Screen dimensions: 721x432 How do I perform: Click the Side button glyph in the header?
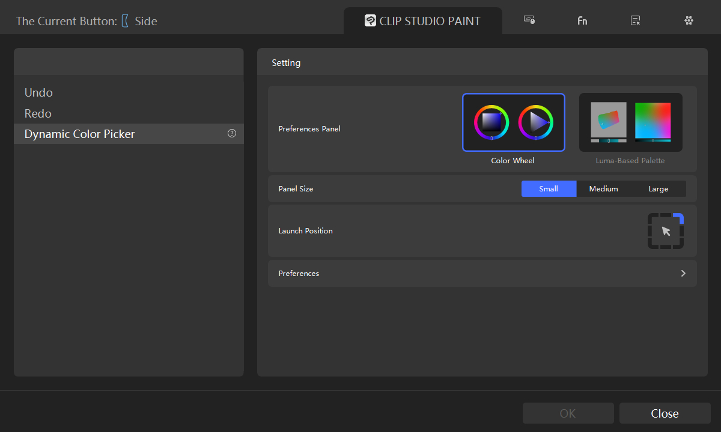(126, 20)
